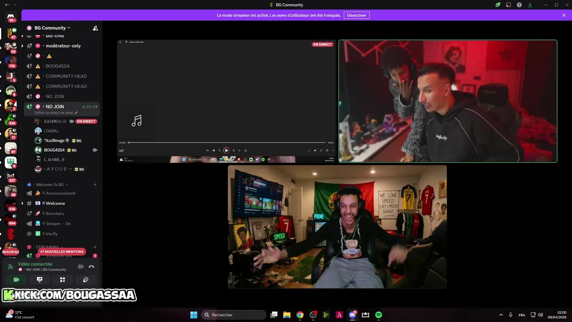The height and width of the screenshot is (322, 572).
Task: Open the Announcement channel
Action: coord(62,193)
